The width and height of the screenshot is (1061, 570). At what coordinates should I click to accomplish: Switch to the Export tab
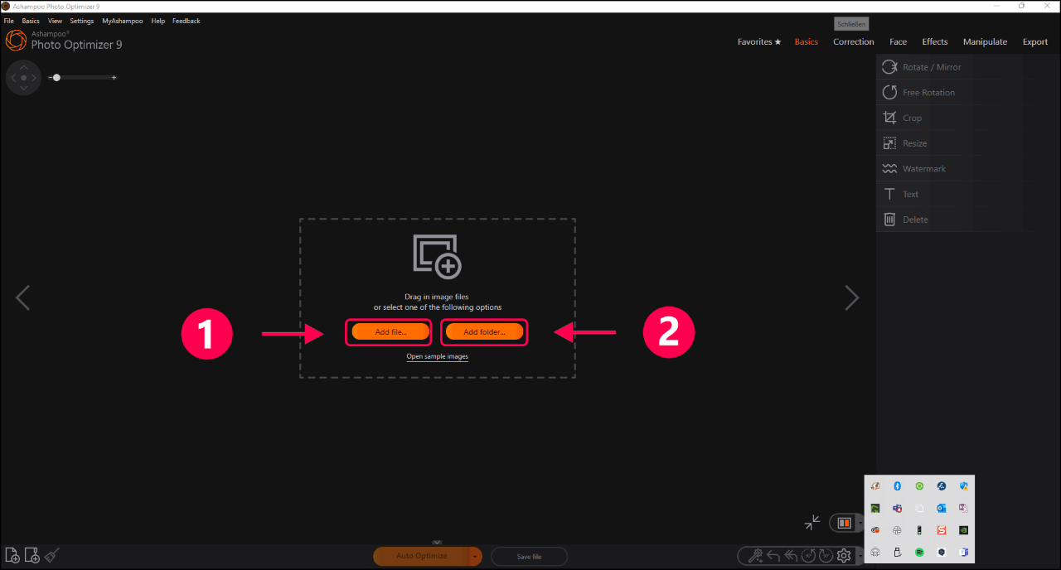tap(1035, 42)
